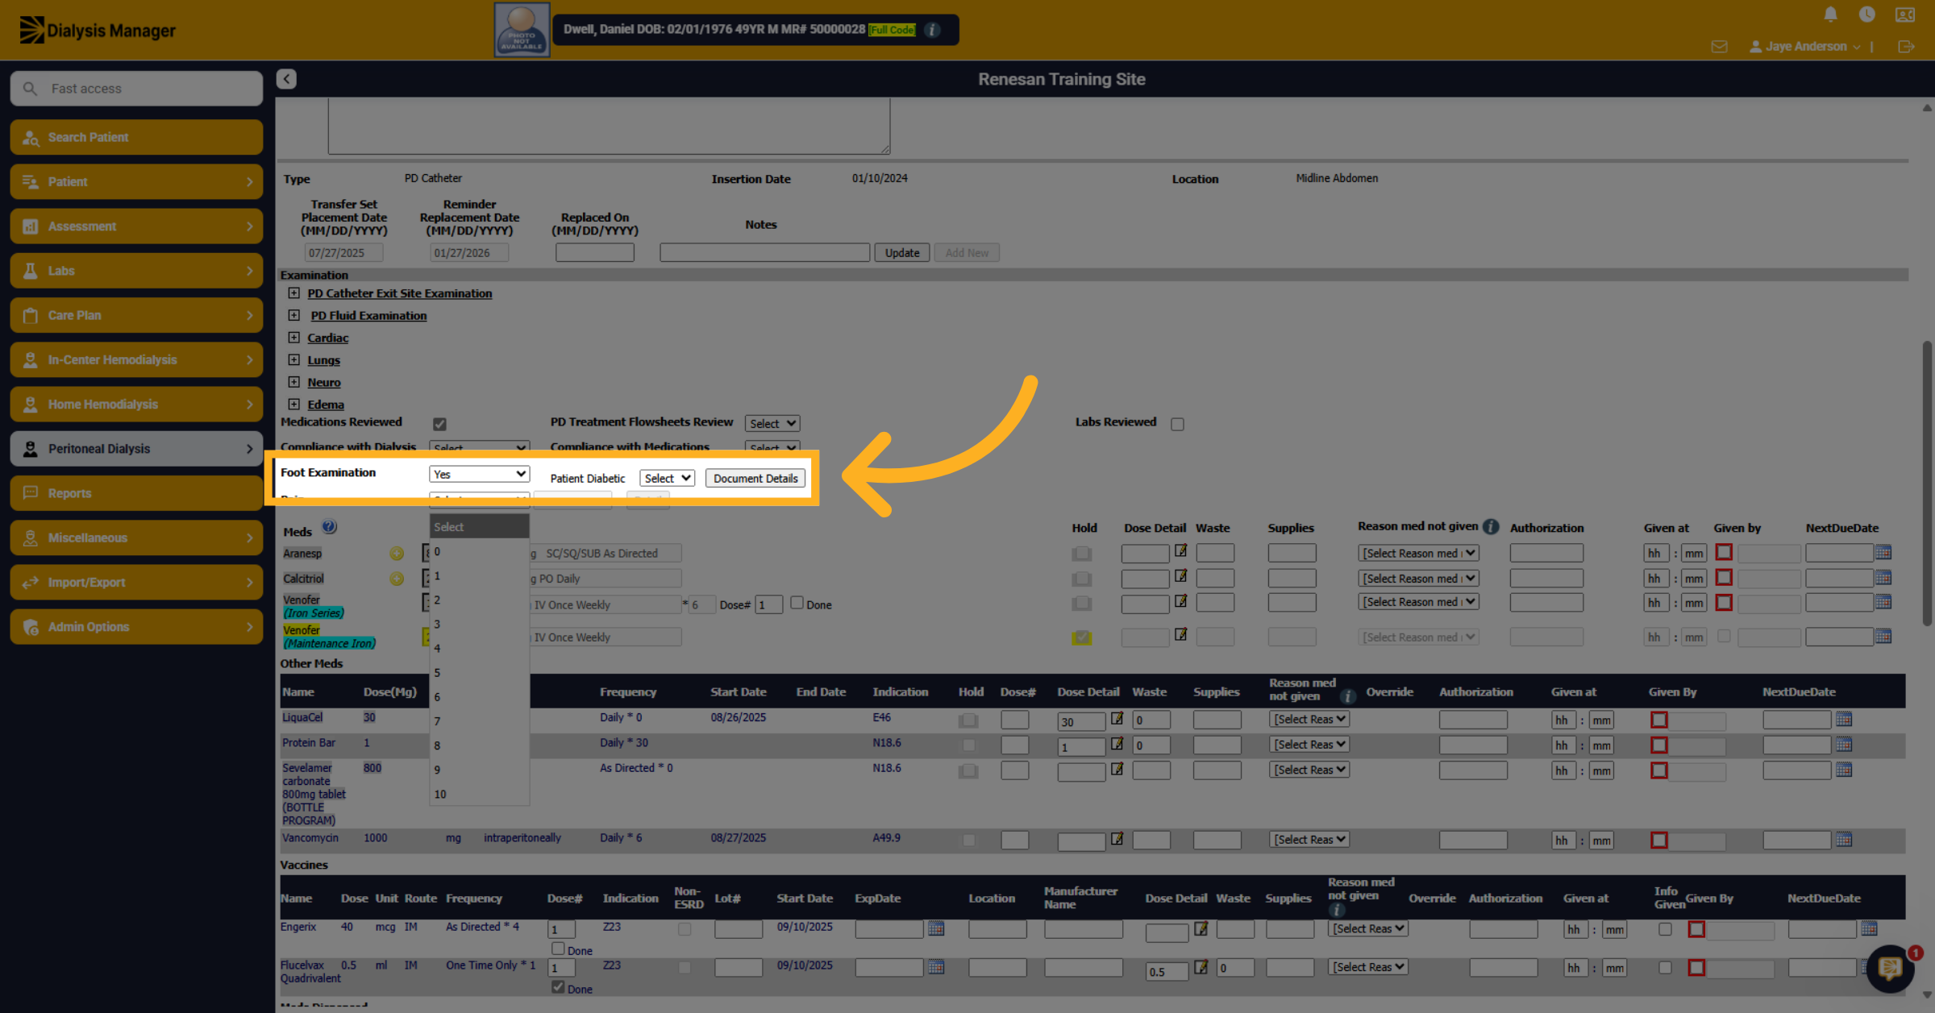
Task: Open Peritoneal Dialysis sidebar menu
Action: click(x=136, y=449)
